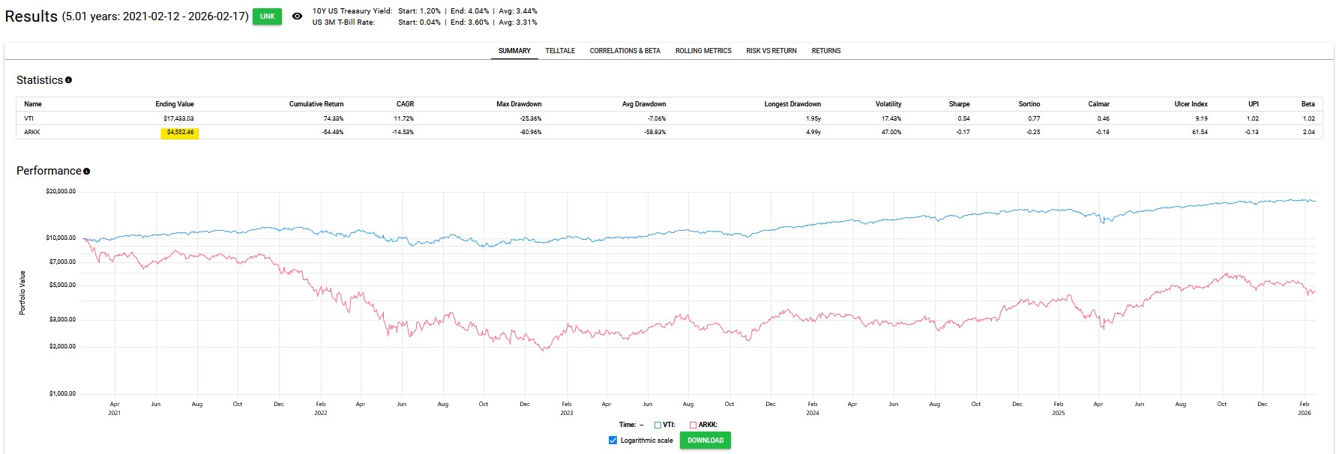Click the highlighted ARKK ending value $4,552.46

point(180,132)
